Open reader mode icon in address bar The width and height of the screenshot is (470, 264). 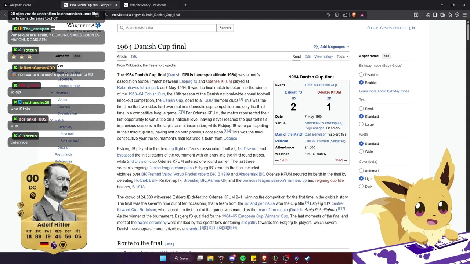click(x=337, y=15)
